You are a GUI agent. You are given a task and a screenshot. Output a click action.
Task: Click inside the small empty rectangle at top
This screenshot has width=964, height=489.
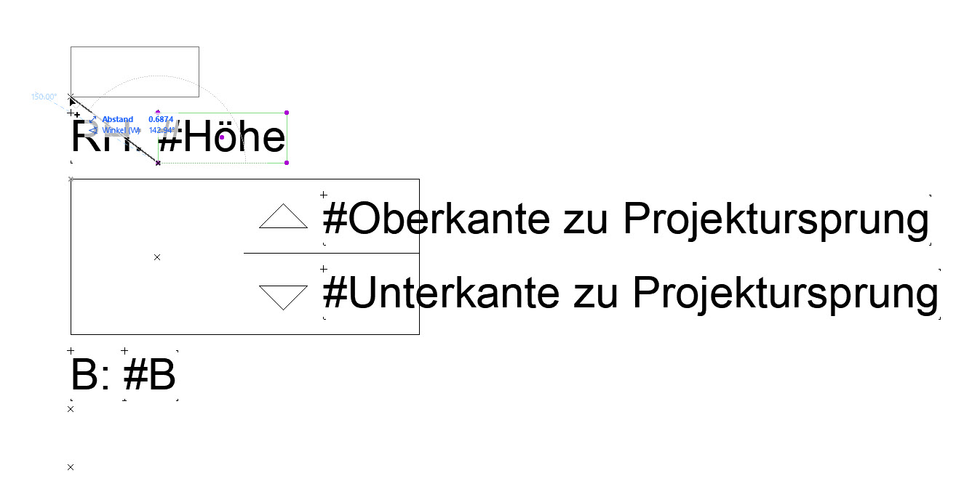pos(135,71)
